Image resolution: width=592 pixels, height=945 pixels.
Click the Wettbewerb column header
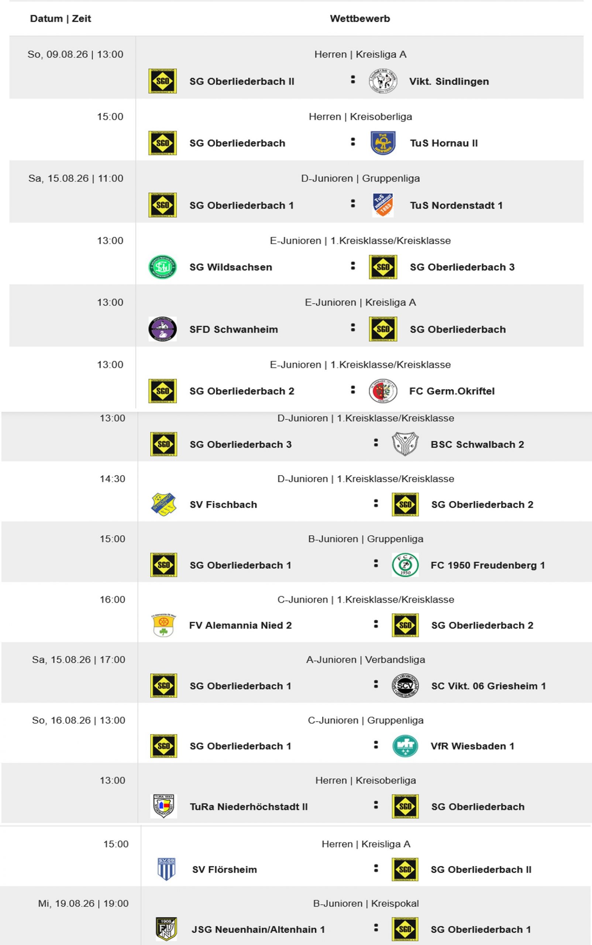pyautogui.click(x=360, y=18)
